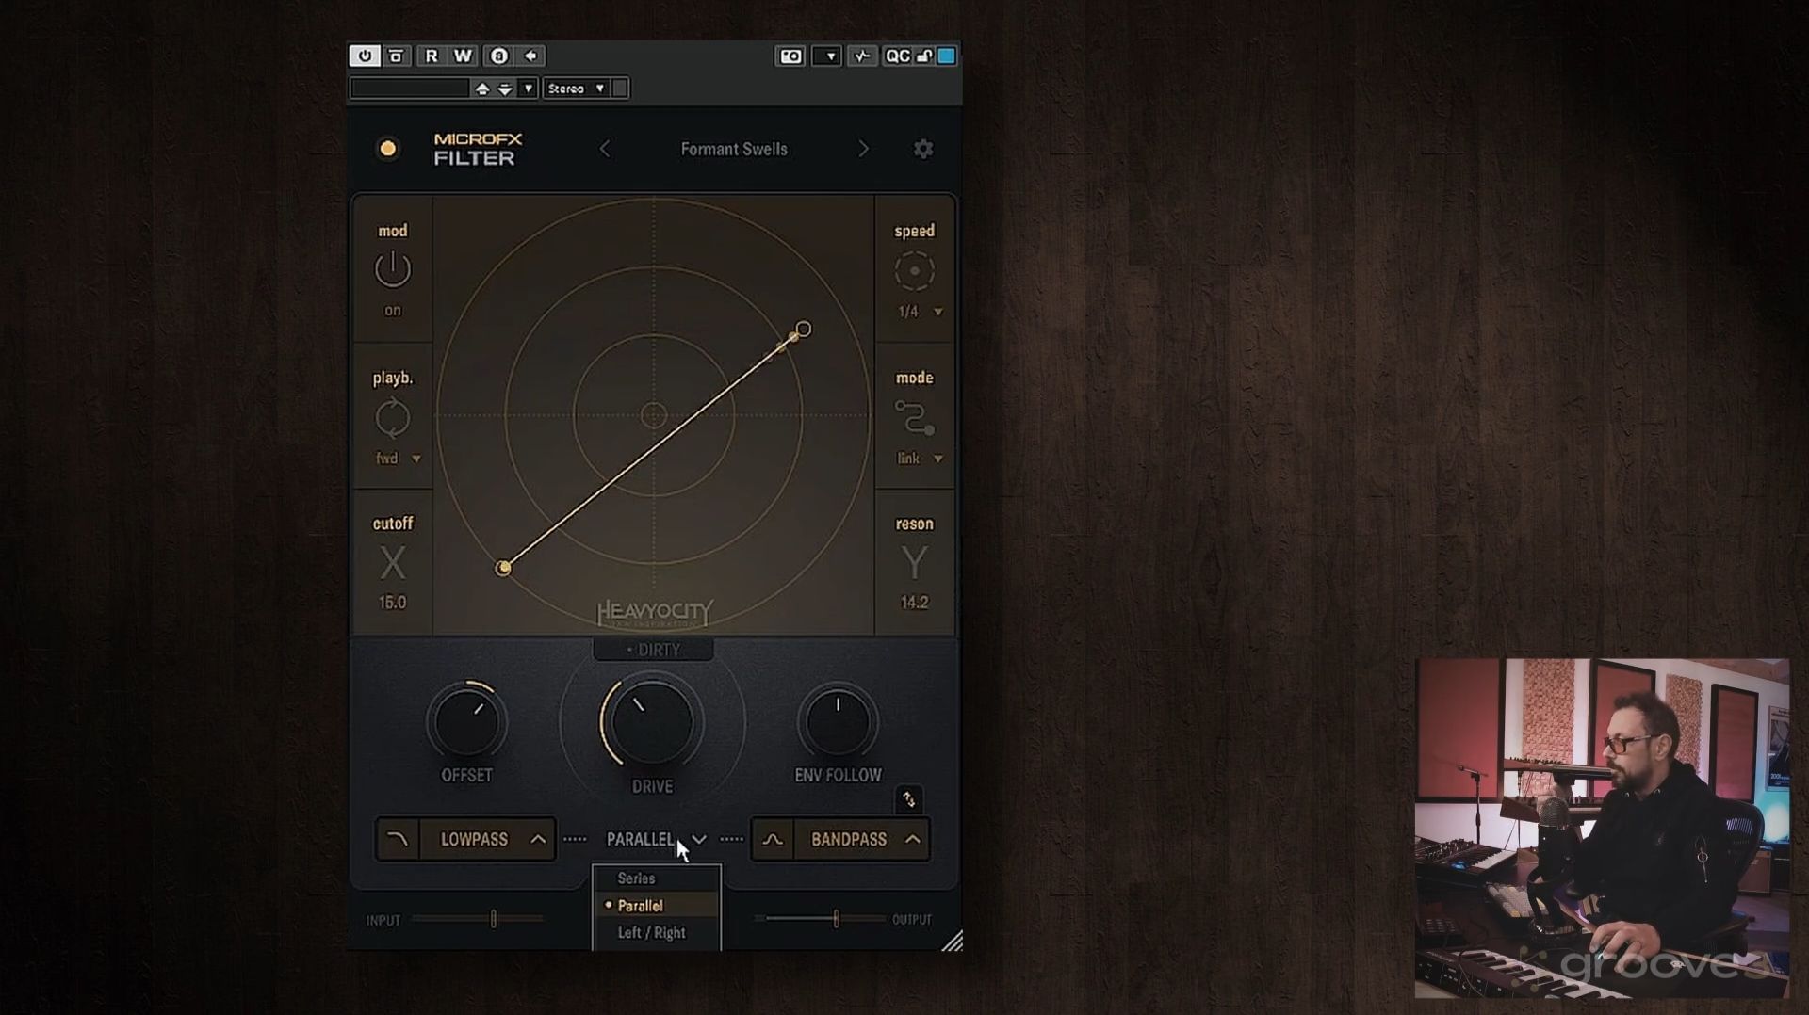Image resolution: width=1809 pixels, height=1015 pixels.
Task: Click the empty preset name field
Action: [x=410, y=89]
